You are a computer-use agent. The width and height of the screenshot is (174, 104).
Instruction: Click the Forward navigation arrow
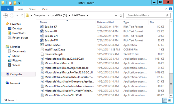coord(12,16)
